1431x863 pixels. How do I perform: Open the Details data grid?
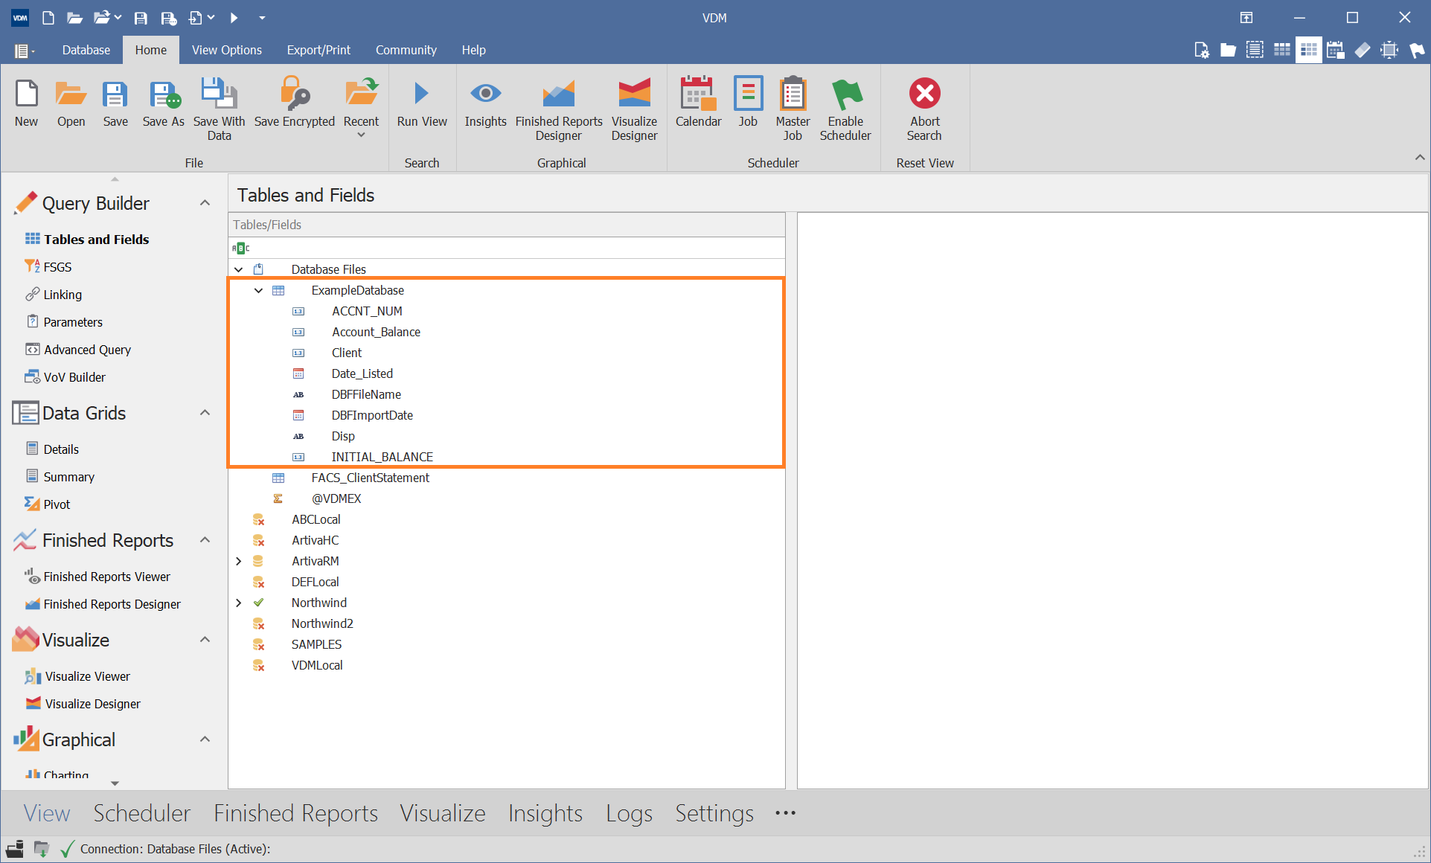[x=61, y=449]
